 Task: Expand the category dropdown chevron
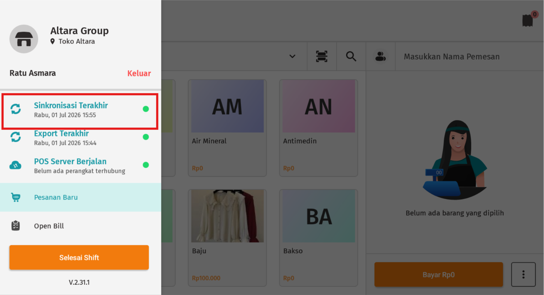click(292, 56)
